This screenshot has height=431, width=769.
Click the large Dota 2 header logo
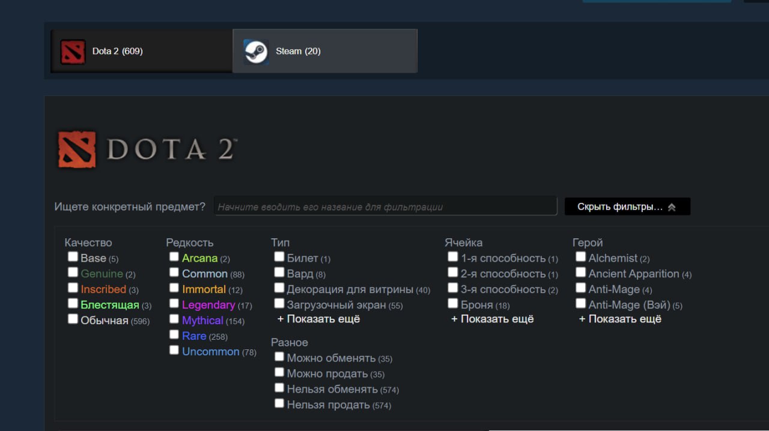[x=147, y=149]
